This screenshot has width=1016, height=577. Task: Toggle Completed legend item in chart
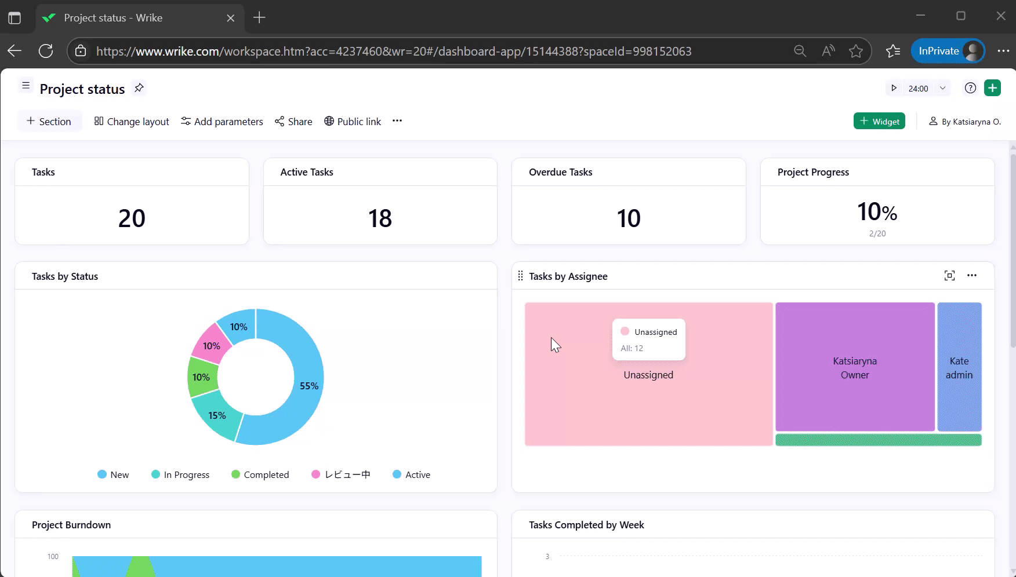(260, 474)
